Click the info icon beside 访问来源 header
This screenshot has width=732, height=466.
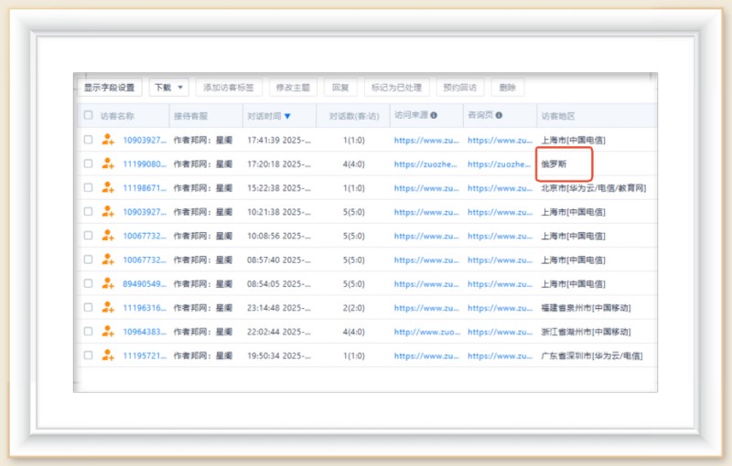point(434,116)
